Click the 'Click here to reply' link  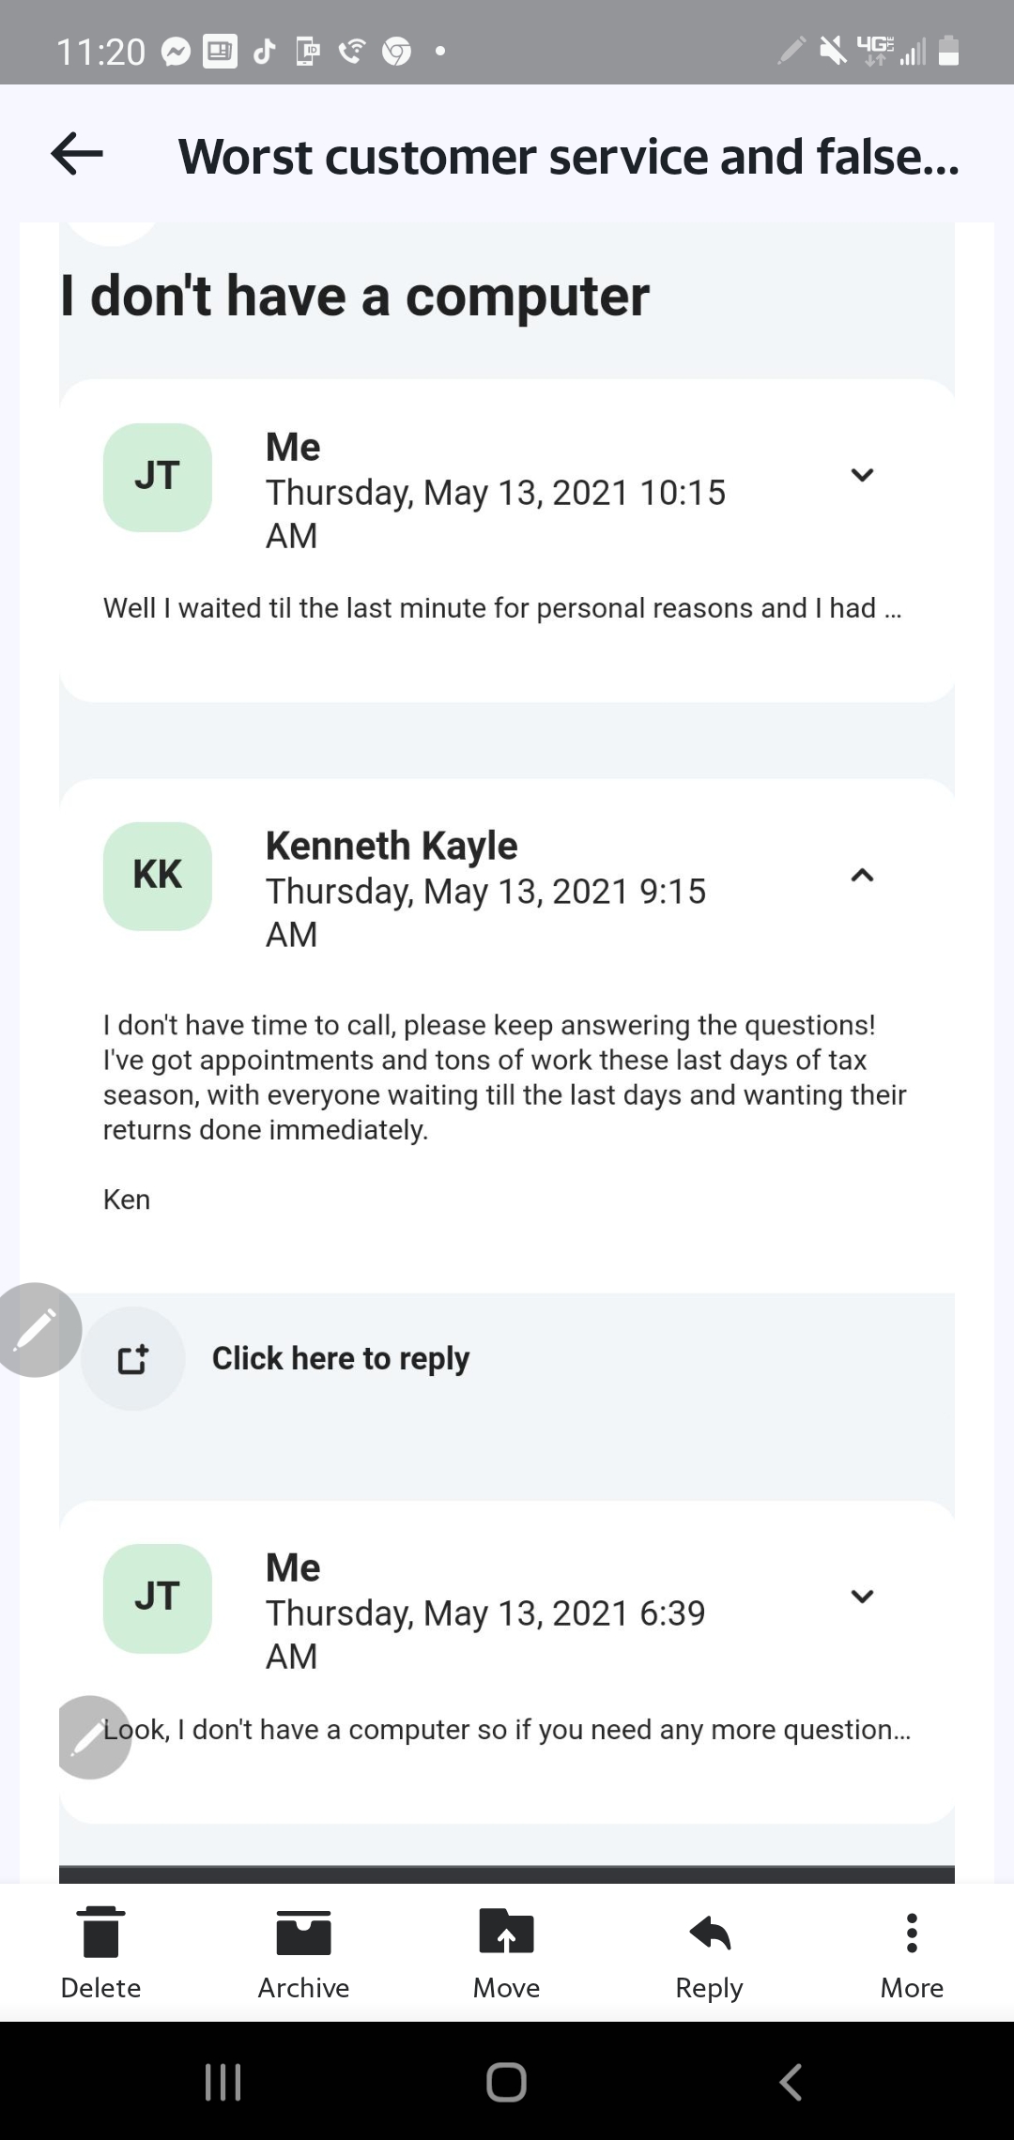(x=340, y=1358)
